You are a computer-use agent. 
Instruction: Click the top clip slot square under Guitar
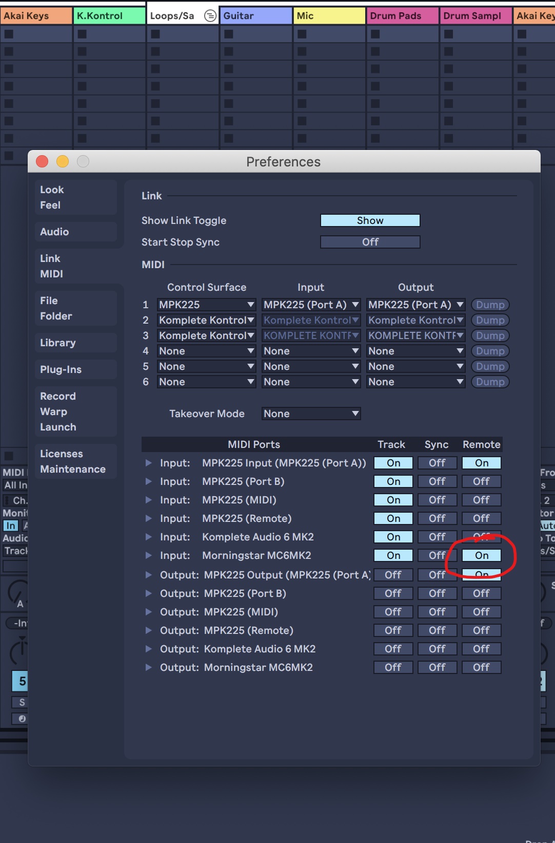click(229, 34)
